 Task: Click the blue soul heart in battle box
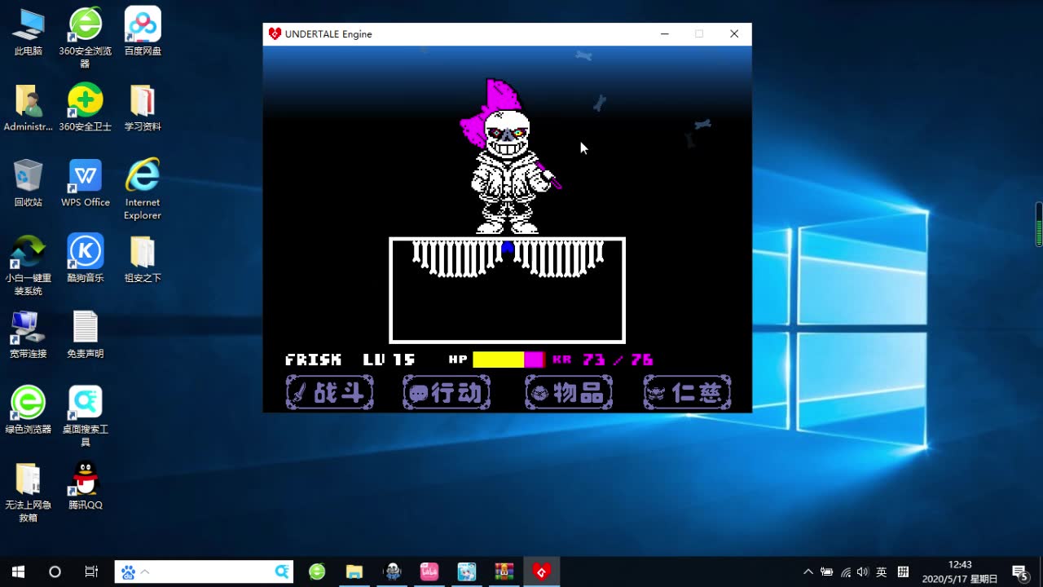click(508, 247)
